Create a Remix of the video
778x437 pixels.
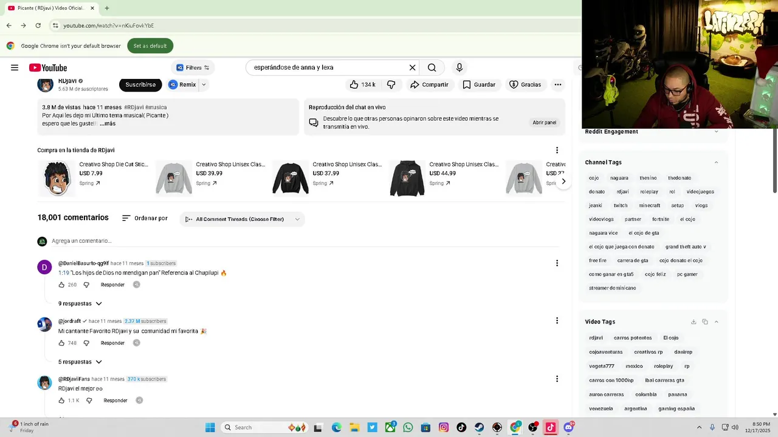[183, 84]
